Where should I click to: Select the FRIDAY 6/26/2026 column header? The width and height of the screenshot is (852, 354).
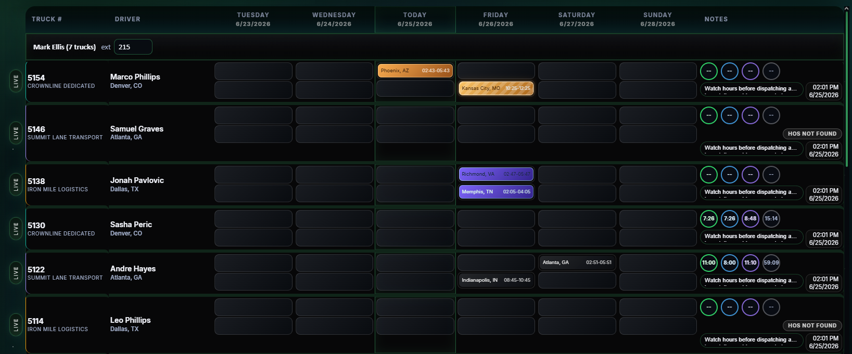(496, 19)
